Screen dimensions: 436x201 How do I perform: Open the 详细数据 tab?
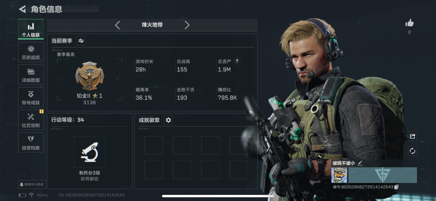[31, 75]
